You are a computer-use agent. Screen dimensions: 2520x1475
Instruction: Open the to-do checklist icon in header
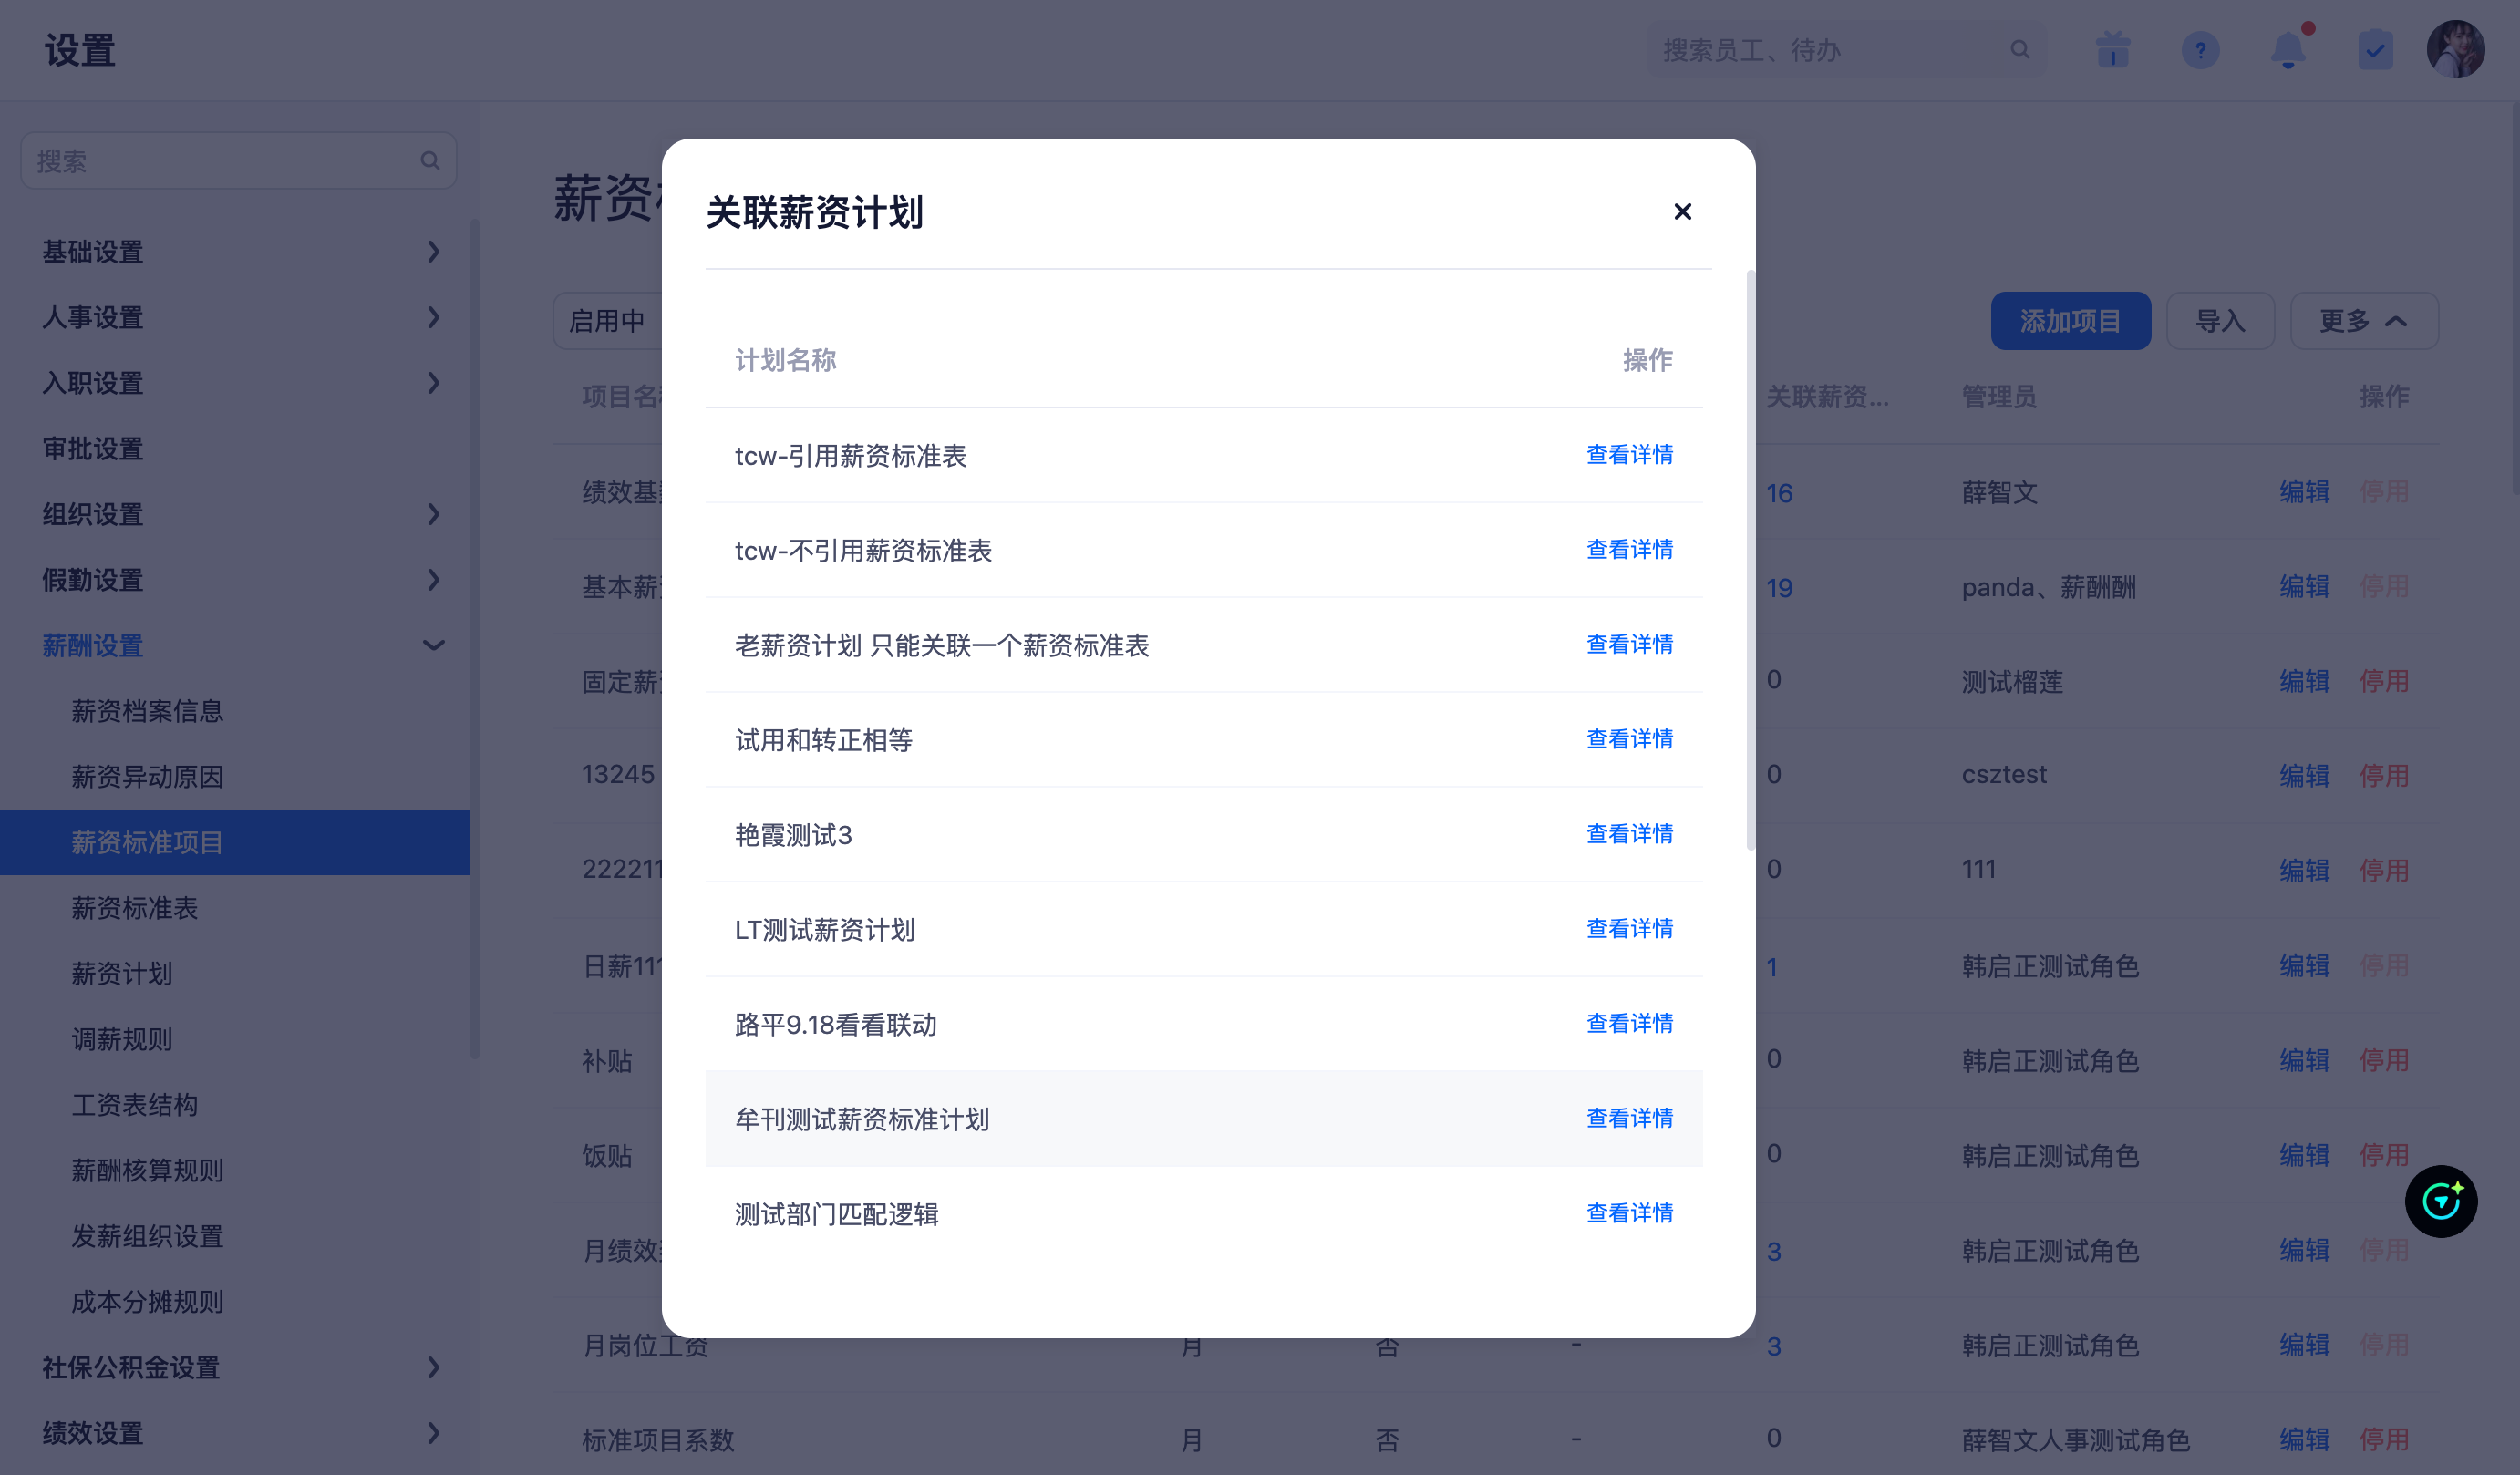pos(2375,49)
